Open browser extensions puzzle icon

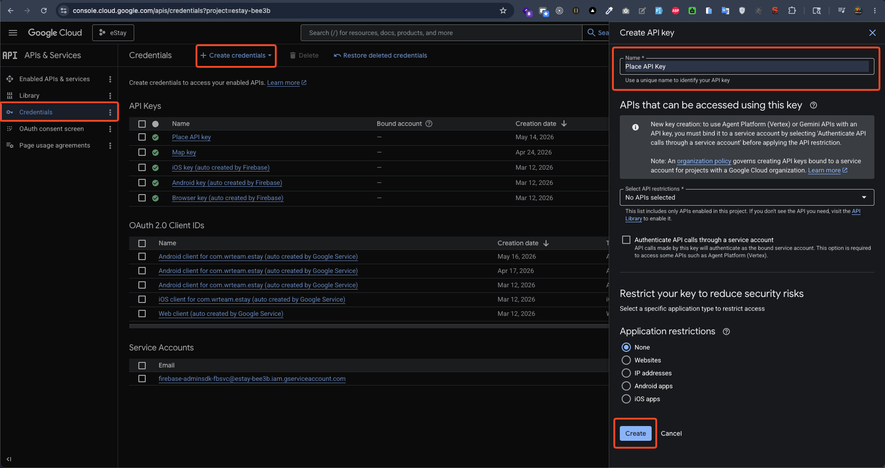[x=792, y=11]
